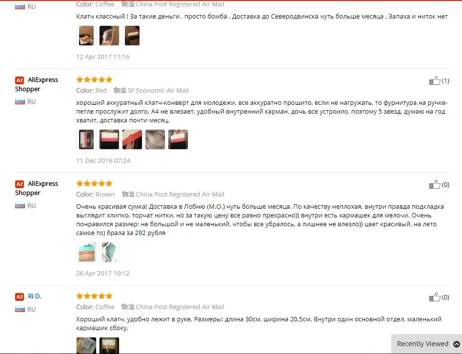Open third photo of the 12 Apr review

[x=132, y=36]
